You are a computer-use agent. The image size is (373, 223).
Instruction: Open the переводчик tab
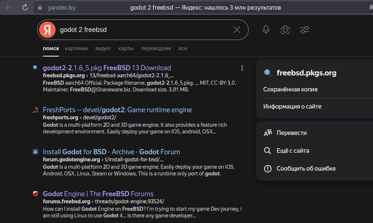coord(156,48)
